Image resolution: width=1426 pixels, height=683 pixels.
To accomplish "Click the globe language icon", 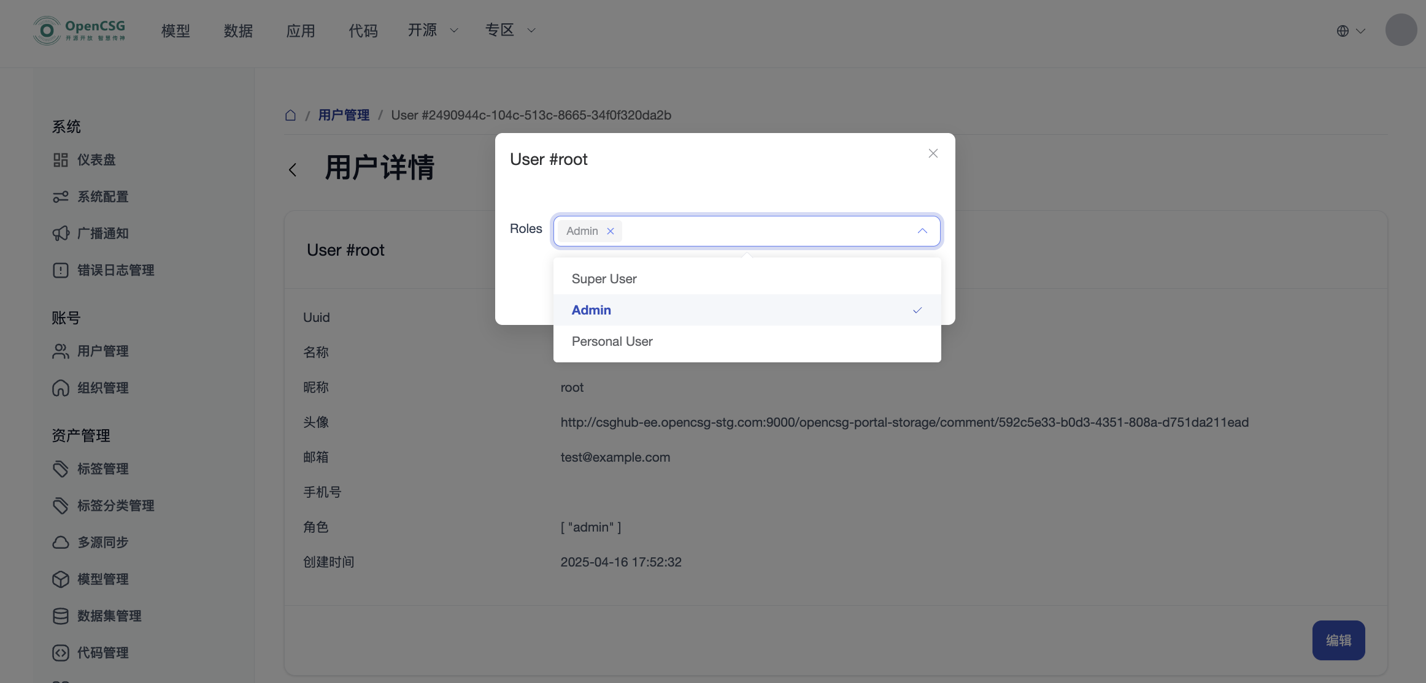I will point(1343,31).
